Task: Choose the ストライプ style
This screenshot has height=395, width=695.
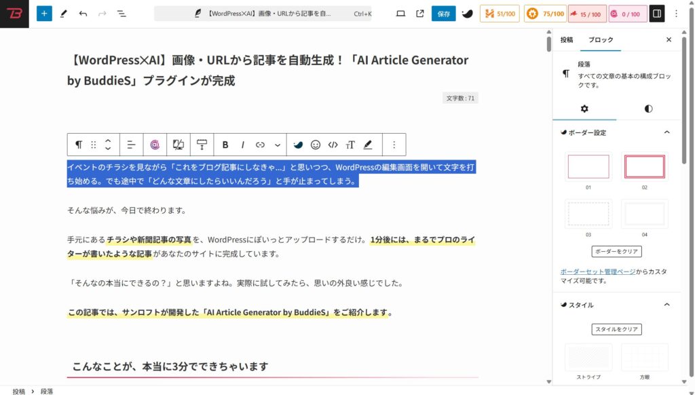Action: click(x=588, y=357)
